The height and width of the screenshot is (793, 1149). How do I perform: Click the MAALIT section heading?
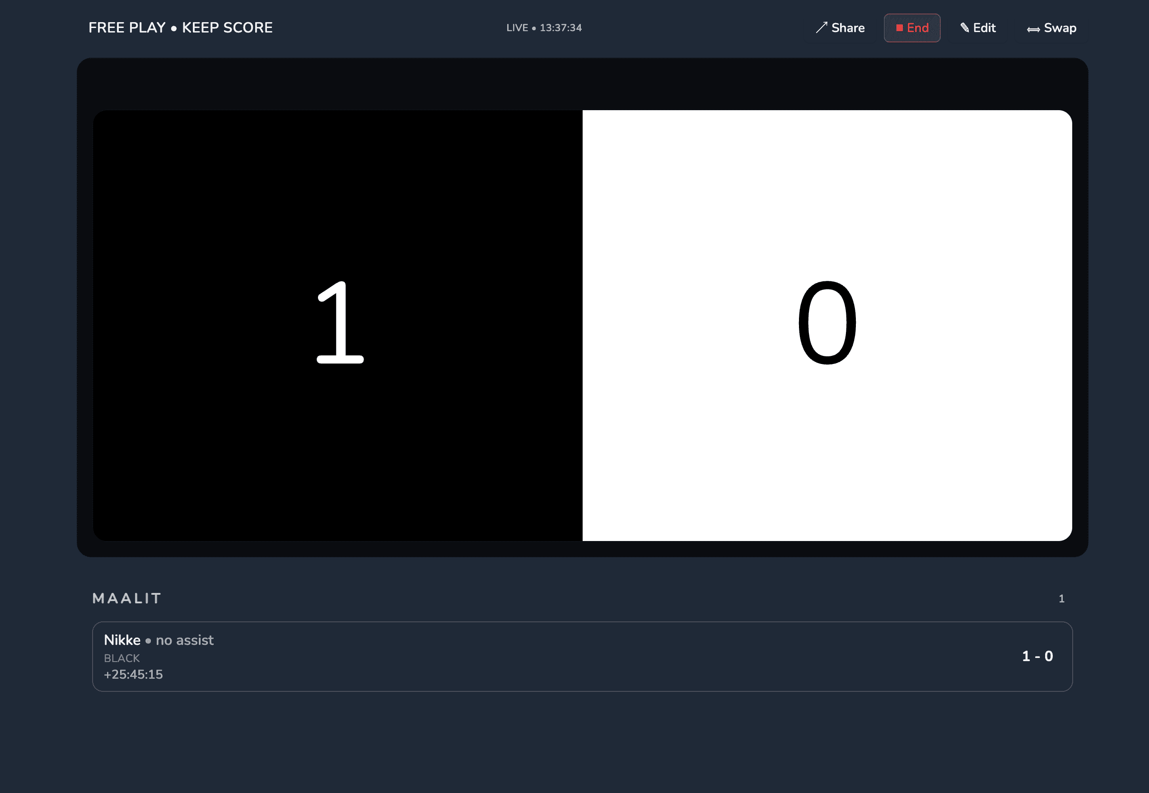(x=127, y=598)
